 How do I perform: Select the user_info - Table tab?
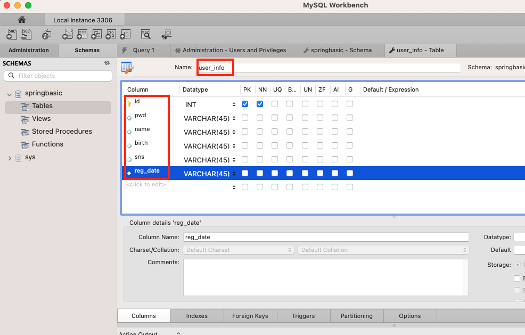point(420,50)
